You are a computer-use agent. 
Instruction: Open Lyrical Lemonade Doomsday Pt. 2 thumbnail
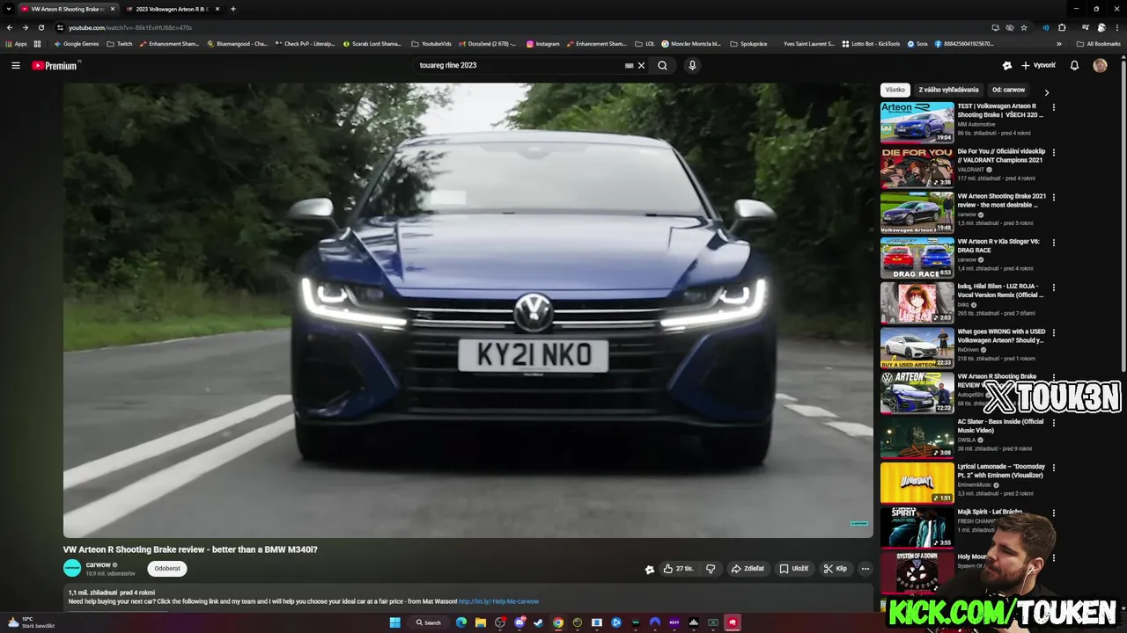917,483
